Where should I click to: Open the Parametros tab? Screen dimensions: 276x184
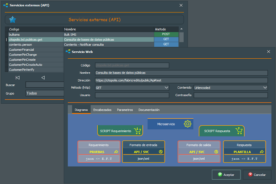[125, 110]
